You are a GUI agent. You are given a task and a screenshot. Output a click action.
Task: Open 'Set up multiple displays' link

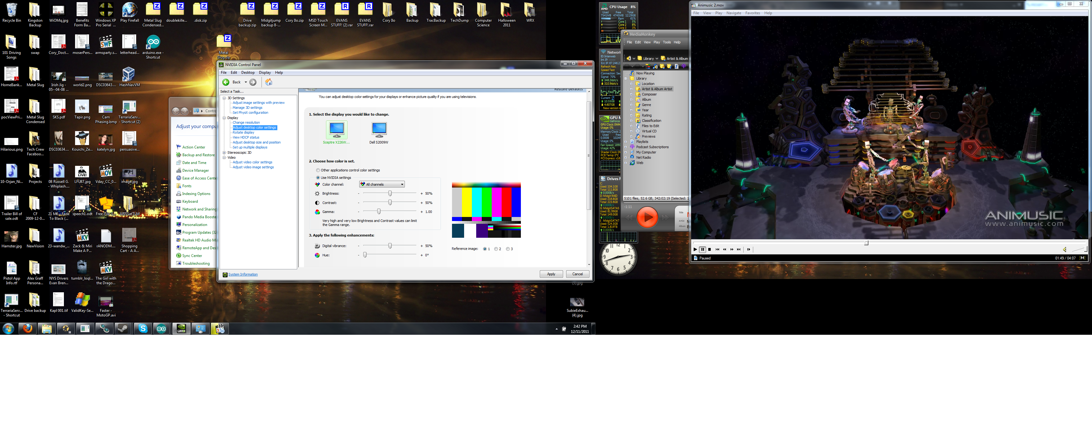[250, 147]
